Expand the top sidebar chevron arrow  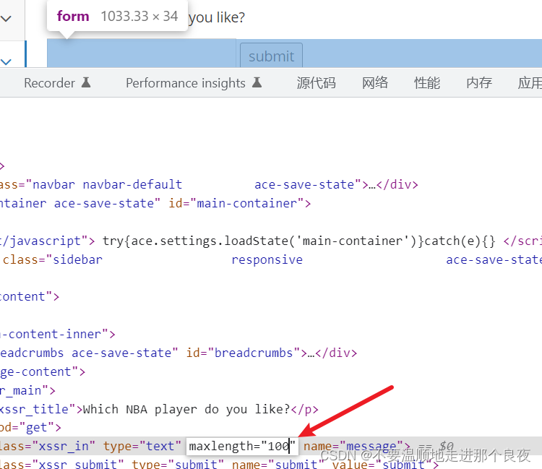point(7,18)
